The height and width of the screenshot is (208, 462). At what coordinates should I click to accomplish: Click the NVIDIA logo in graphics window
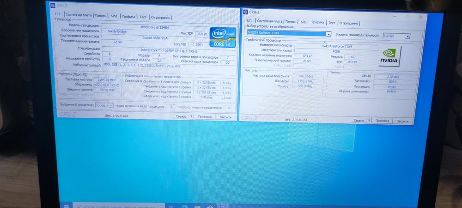click(389, 56)
